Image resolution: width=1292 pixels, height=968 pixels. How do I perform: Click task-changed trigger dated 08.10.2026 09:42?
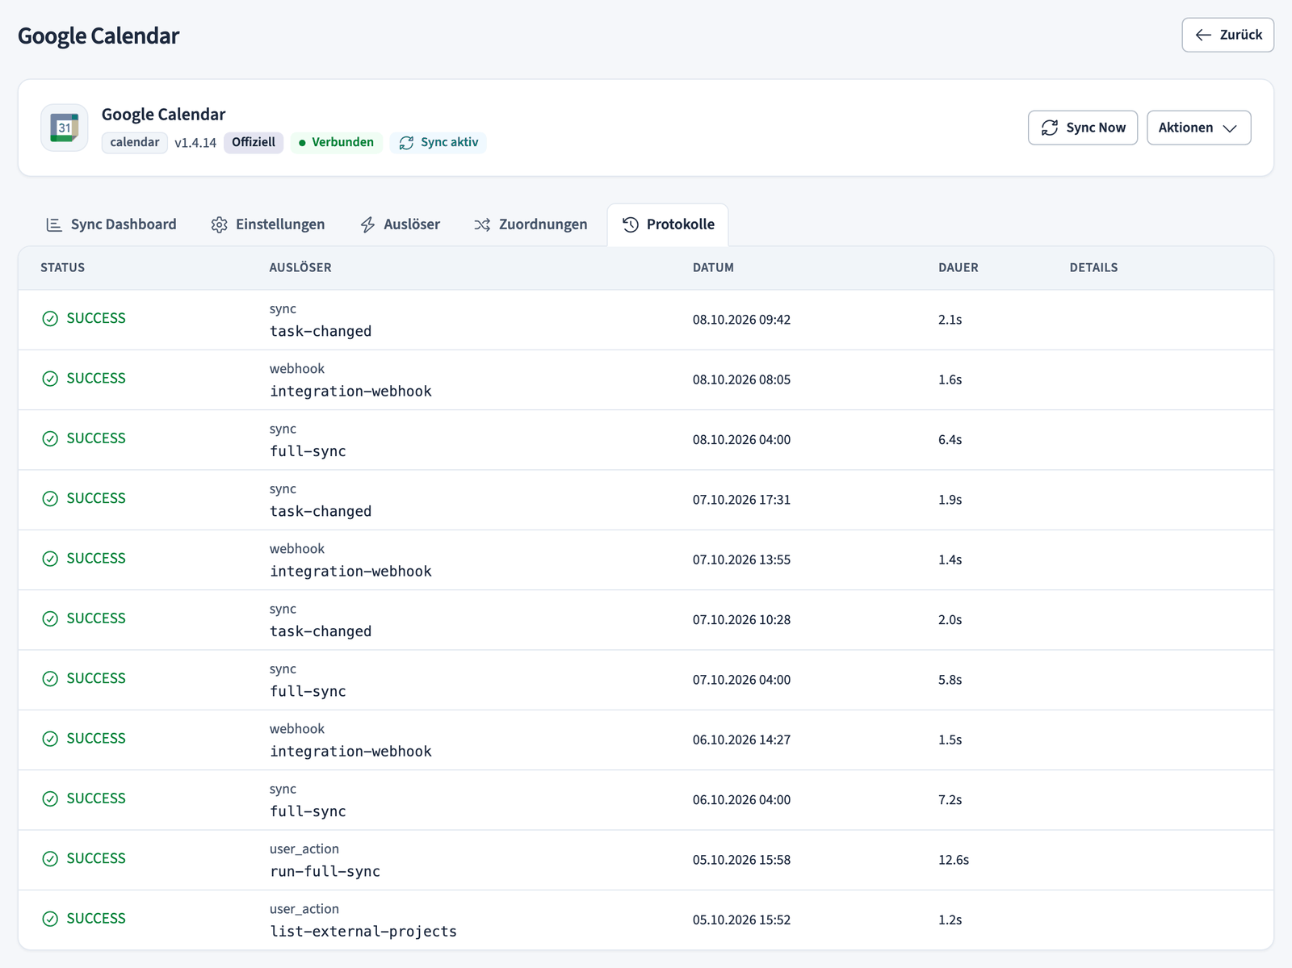click(321, 332)
